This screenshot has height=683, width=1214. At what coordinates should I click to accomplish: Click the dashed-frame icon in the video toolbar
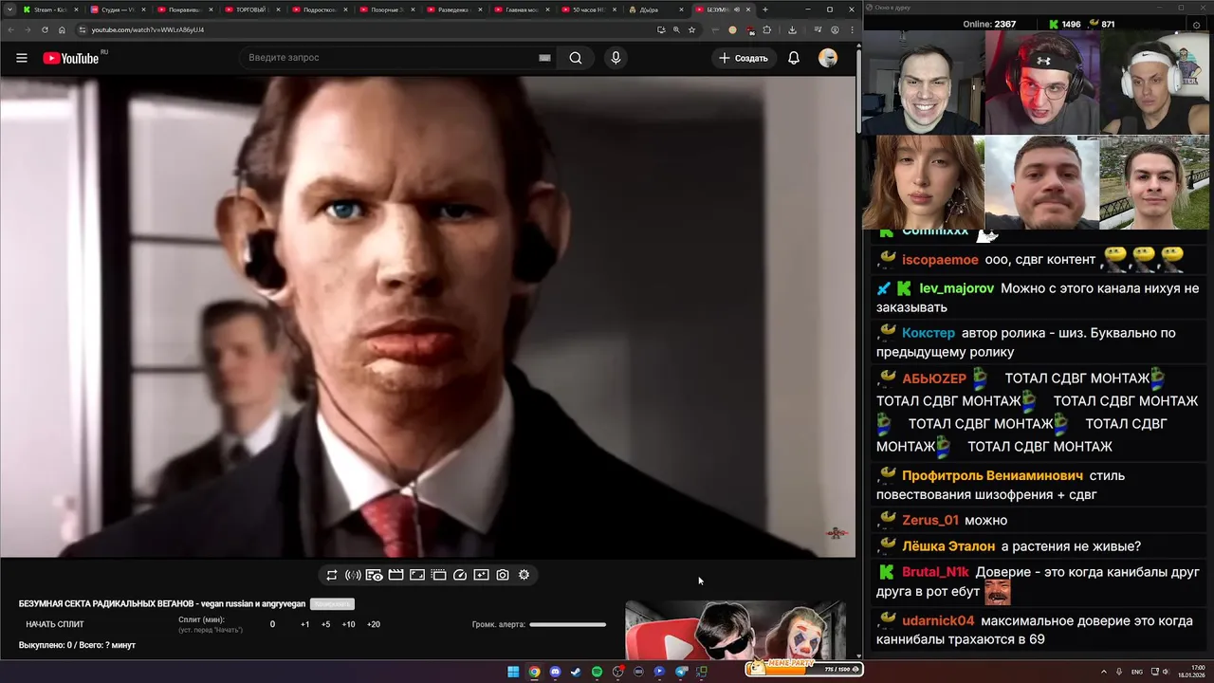(438, 575)
